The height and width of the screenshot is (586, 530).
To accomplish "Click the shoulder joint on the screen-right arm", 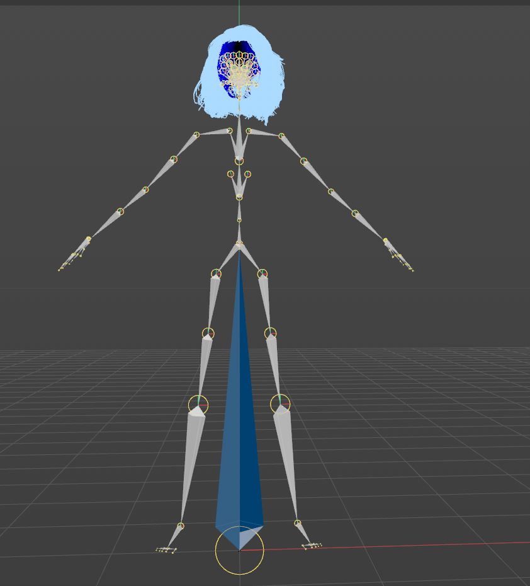I will click(x=281, y=135).
